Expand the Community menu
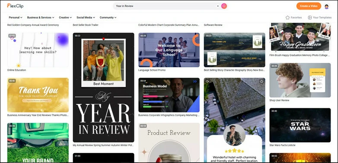 pos(108,17)
